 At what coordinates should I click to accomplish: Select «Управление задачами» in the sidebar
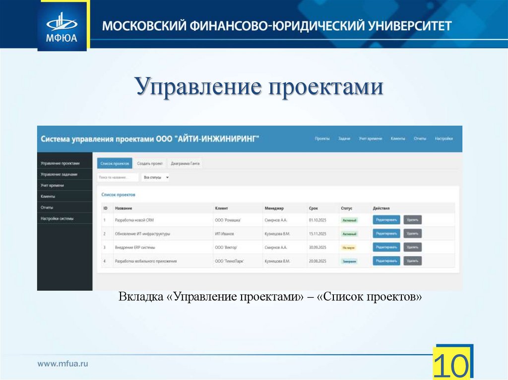pos(61,173)
